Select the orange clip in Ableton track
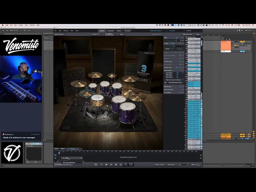This screenshot has height=192, width=256. coord(226,46)
